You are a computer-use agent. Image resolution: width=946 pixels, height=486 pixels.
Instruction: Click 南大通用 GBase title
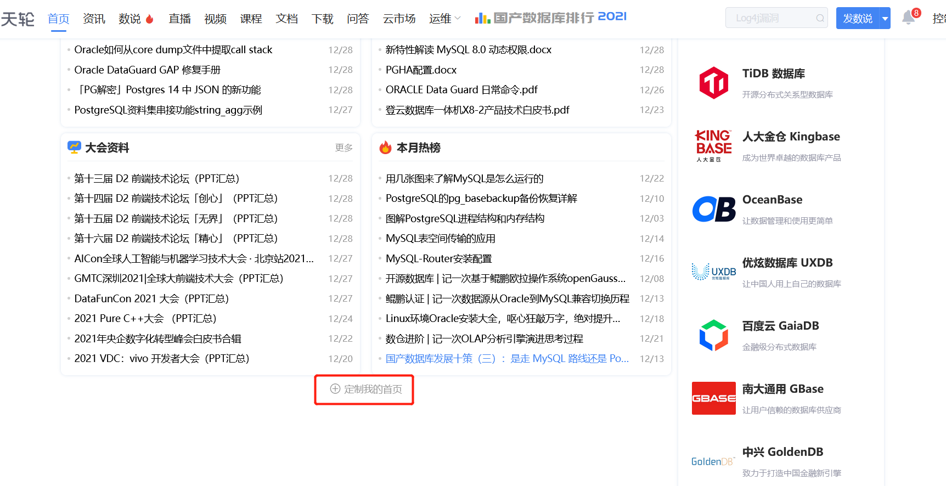point(782,389)
